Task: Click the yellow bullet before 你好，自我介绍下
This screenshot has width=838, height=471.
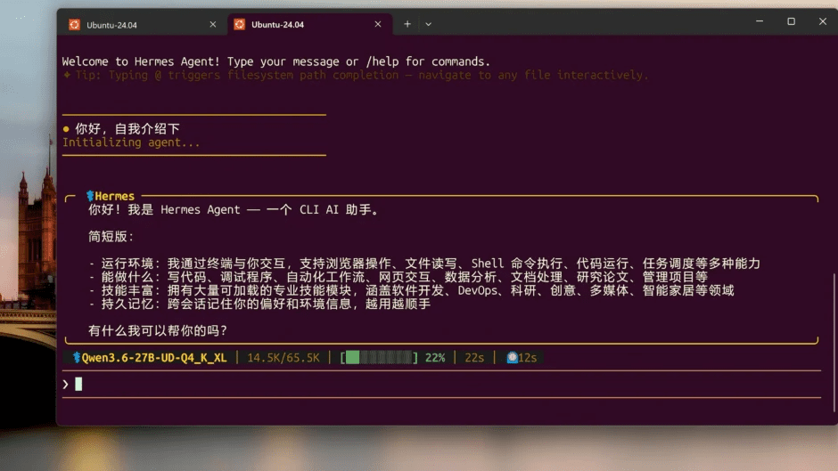Action: coord(66,129)
